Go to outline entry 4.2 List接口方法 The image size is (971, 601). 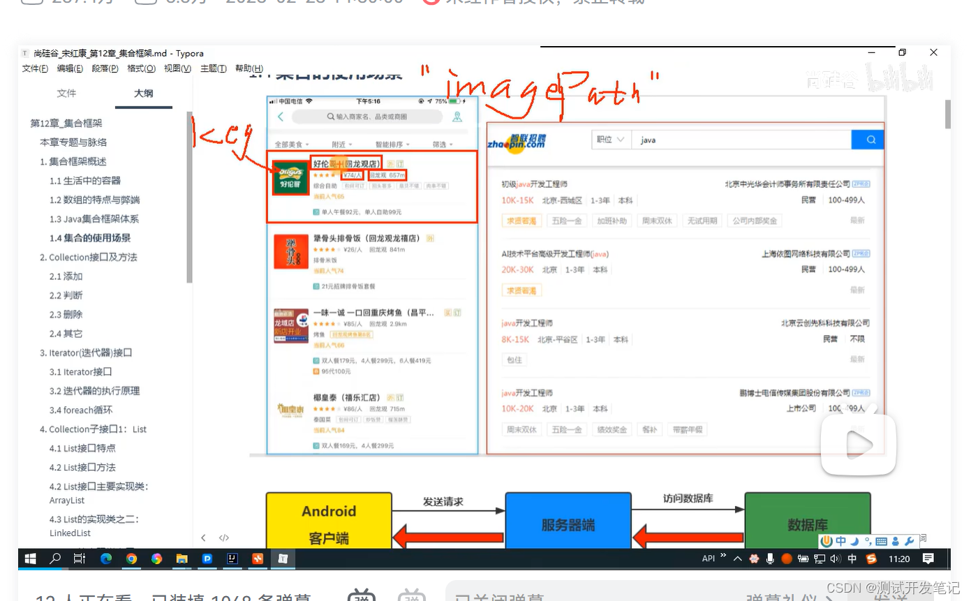point(82,468)
